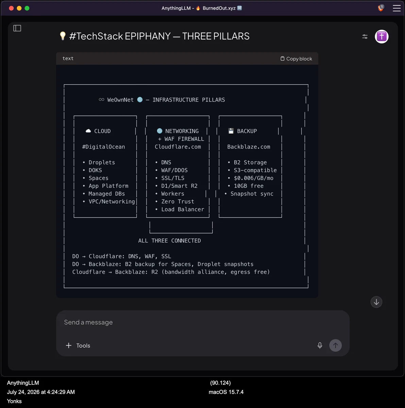
Task: Activate the microphone voice input
Action: pos(320,345)
